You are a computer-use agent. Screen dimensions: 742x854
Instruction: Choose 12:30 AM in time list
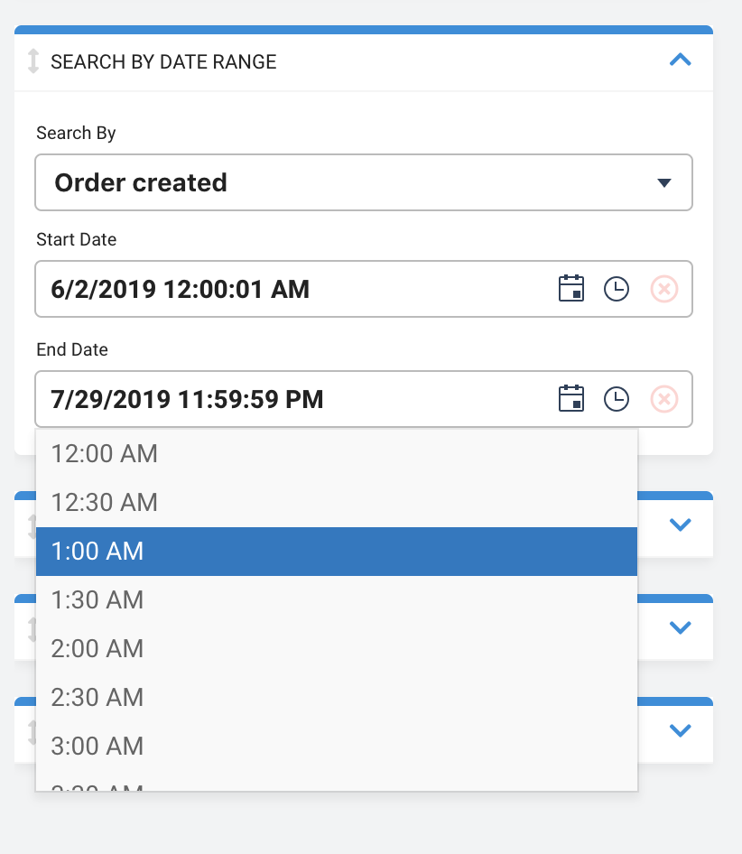pyautogui.click(x=336, y=502)
